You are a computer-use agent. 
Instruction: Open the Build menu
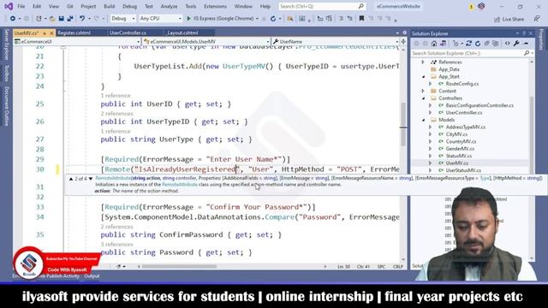click(x=109, y=6)
